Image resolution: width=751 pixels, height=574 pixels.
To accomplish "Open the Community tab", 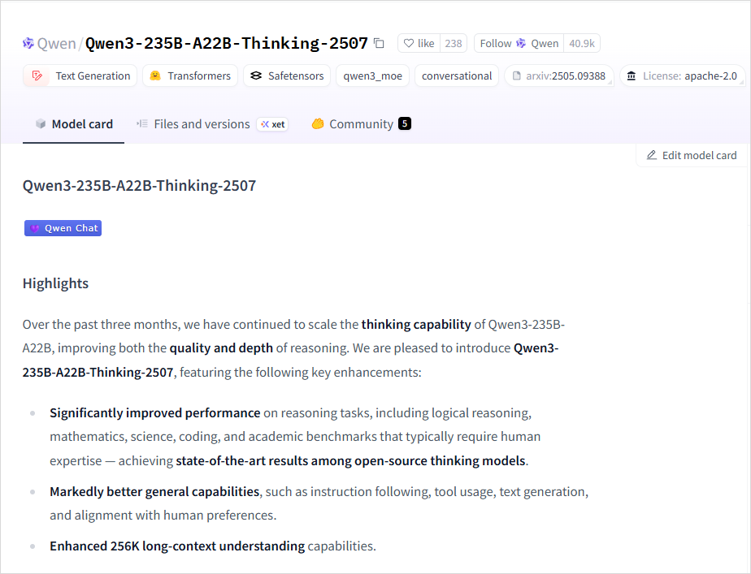I will click(x=361, y=124).
